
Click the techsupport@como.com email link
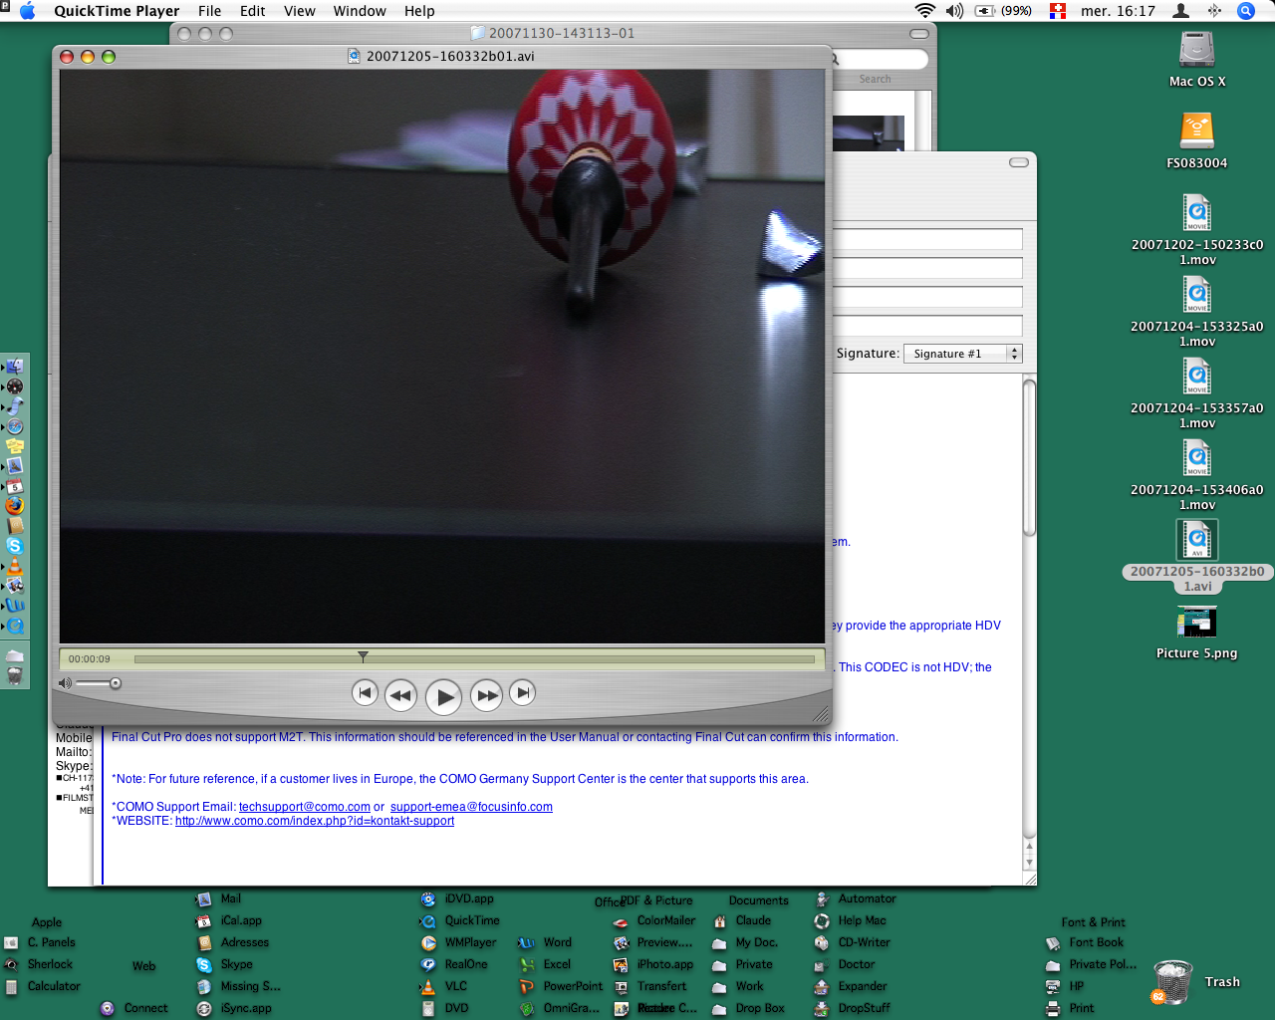tap(304, 807)
